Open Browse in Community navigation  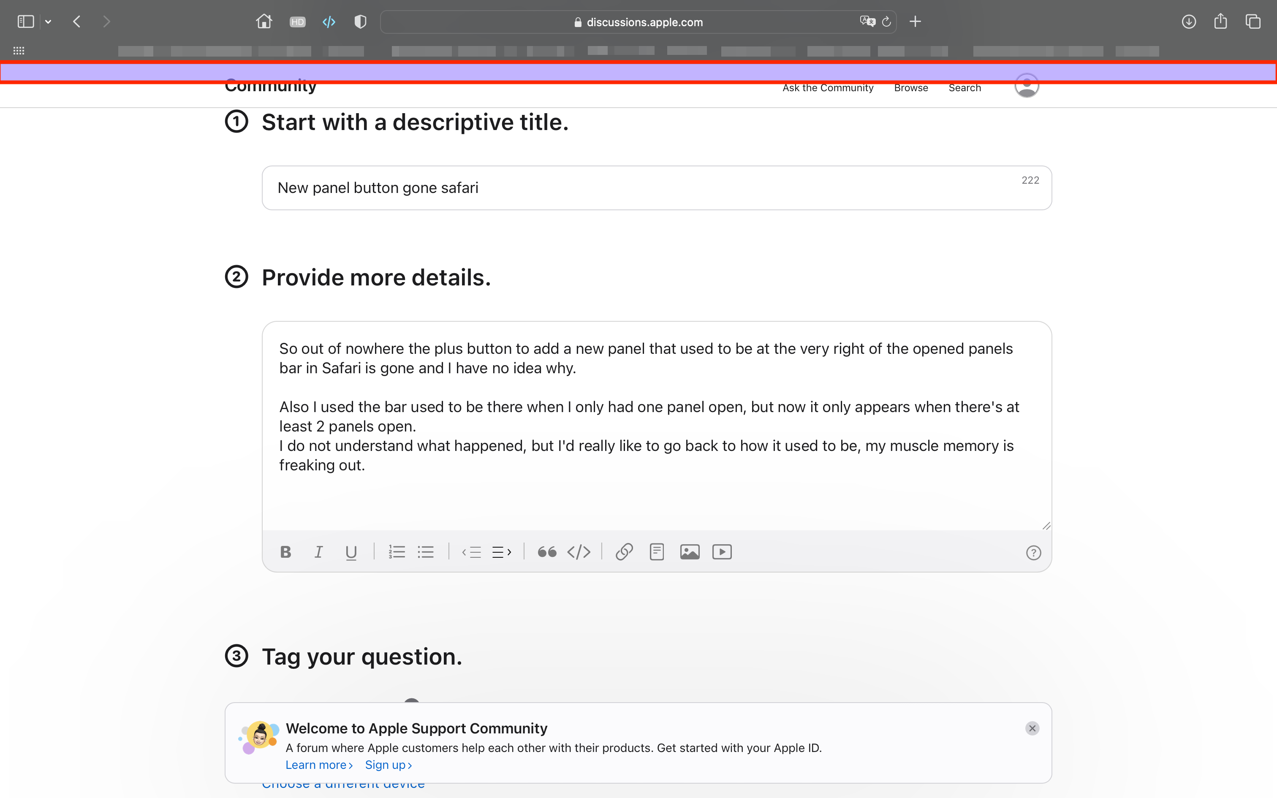pos(911,88)
